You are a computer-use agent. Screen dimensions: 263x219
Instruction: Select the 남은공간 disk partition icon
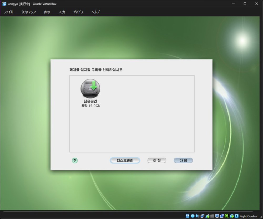tap(90, 89)
